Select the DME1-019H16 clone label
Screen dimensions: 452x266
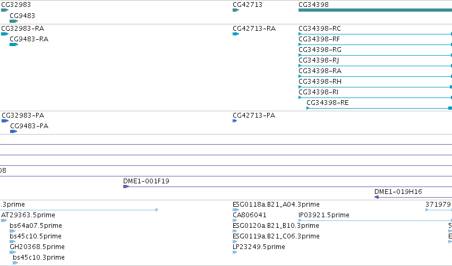click(398, 192)
